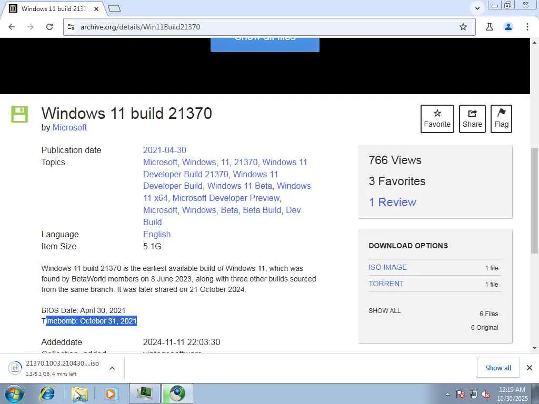Select the Windows 11 build 21370 tab
This screenshot has height=404, width=539.
[x=53, y=8]
